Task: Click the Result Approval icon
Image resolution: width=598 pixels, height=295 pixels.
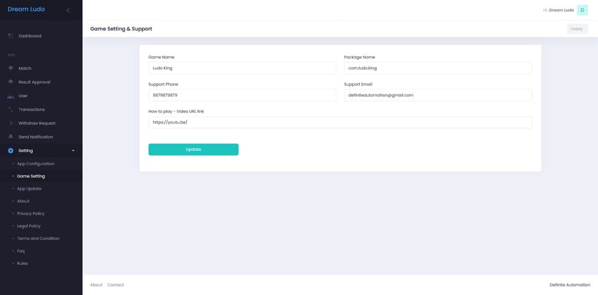Action: pyautogui.click(x=11, y=82)
